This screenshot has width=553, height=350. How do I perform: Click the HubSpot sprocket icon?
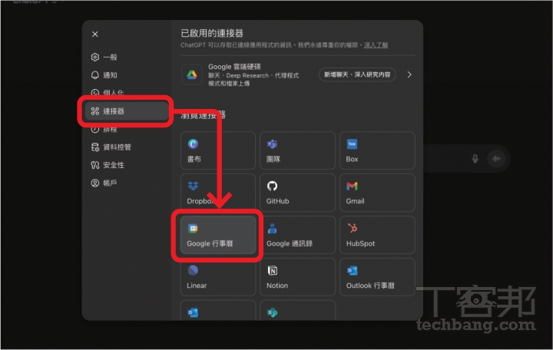pyautogui.click(x=352, y=229)
